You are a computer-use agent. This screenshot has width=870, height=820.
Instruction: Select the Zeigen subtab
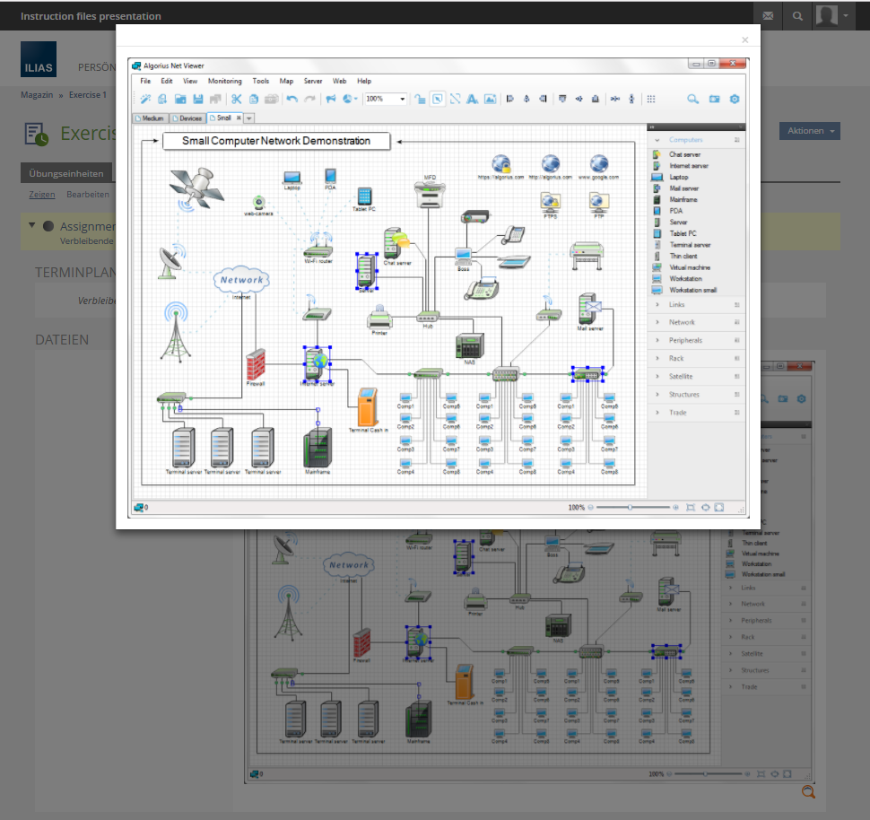click(x=42, y=195)
